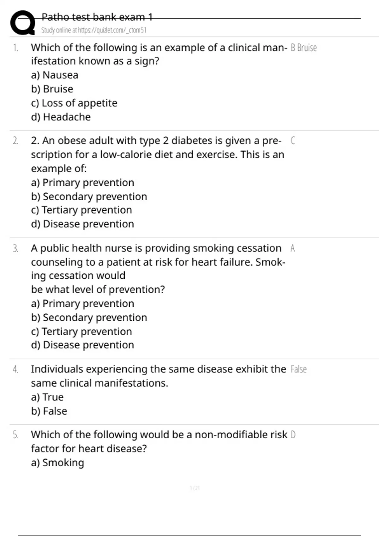Screen dimensions: 379x536
Task: Click answer key letter 'D' for question 5
Action: (x=293, y=435)
